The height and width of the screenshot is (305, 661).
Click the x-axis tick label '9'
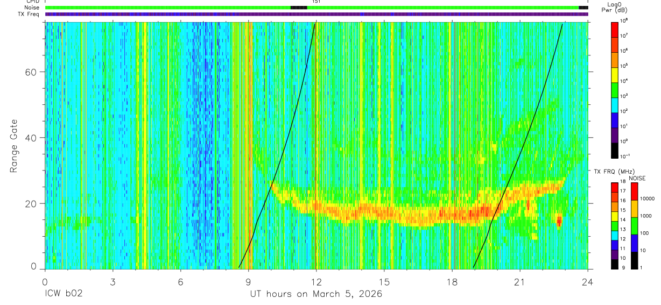249,282
